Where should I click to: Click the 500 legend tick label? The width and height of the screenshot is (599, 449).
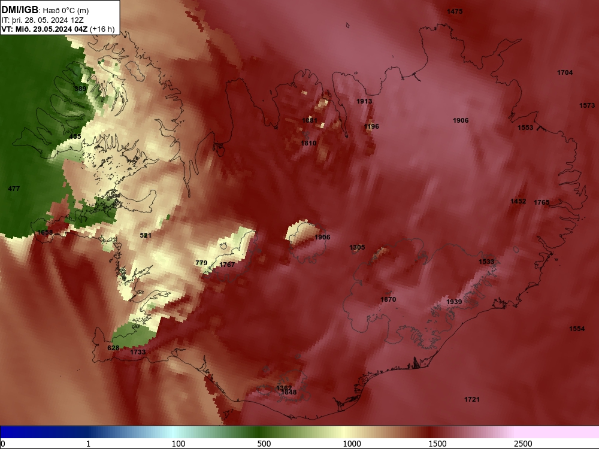click(264, 444)
